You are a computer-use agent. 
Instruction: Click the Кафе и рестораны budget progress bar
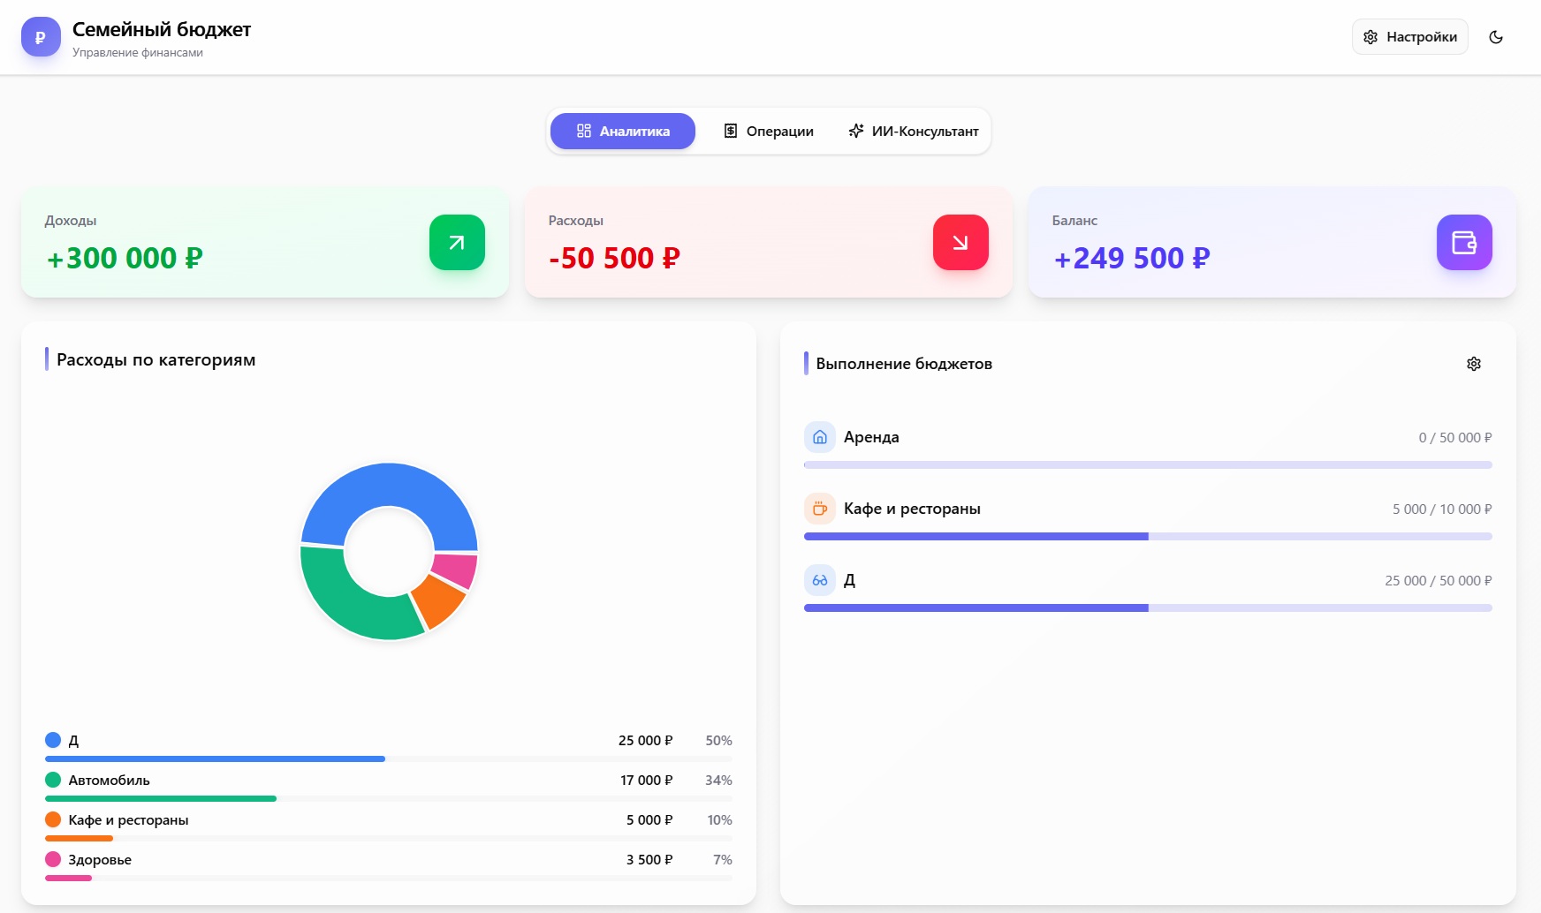tap(1148, 537)
